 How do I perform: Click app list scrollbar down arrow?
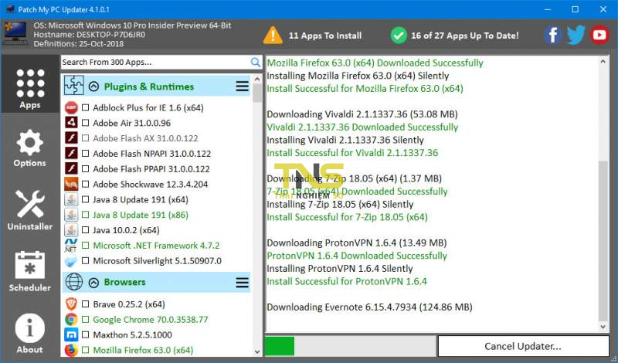pos(257,351)
